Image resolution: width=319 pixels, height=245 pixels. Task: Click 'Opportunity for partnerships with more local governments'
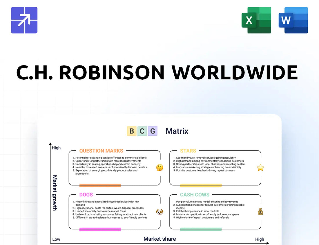[x=108, y=161]
